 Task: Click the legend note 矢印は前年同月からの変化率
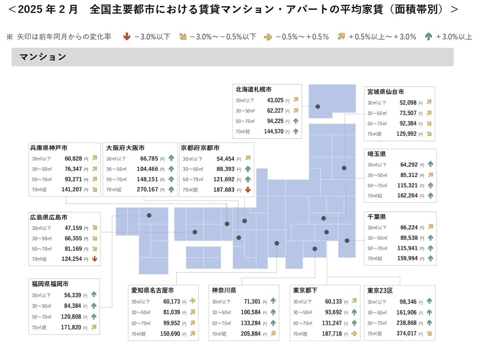coord(64,37)
